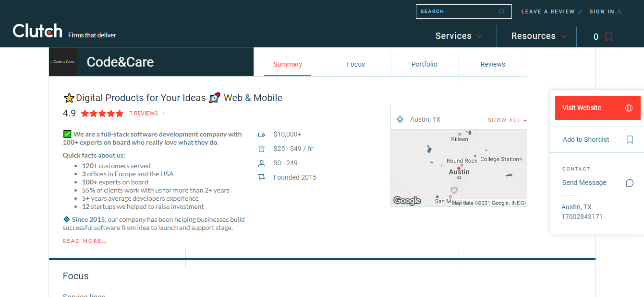This screenshot has height=297, width=644.
Task: Click the Google logo on the map
Action: [407, 201]
